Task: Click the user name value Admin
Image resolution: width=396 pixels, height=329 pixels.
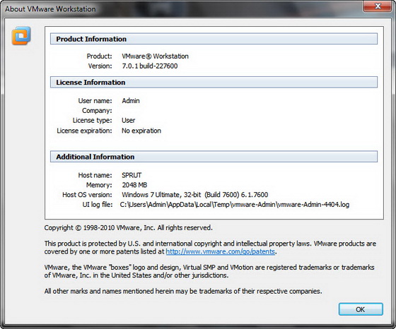Action: click(x=131, y=101)
